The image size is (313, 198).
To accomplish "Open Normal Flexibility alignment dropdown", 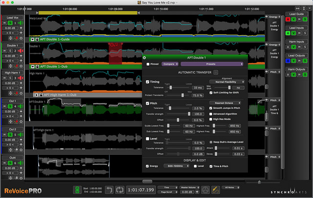I will 227,82.
